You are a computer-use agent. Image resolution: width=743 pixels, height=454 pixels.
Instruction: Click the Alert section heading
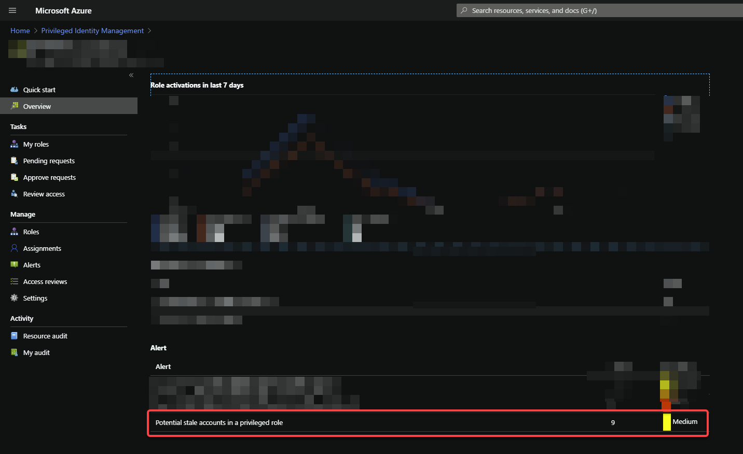[x=158, y=348]
